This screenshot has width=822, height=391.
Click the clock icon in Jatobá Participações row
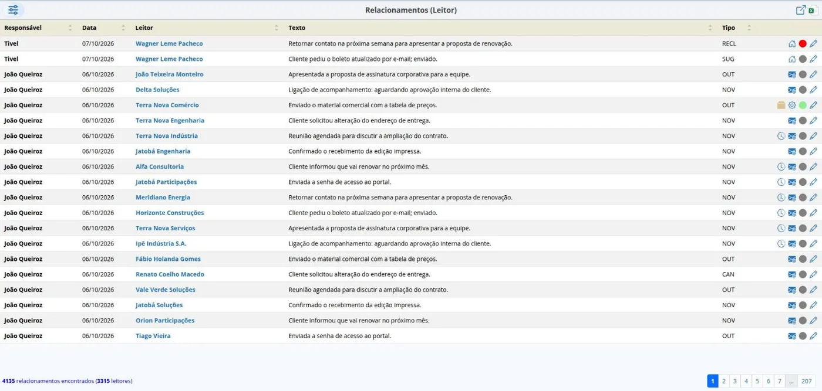tap(781, 182)
